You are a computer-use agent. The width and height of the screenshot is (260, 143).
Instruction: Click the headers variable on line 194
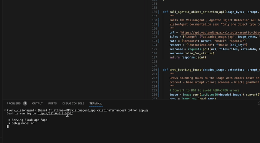175,45
